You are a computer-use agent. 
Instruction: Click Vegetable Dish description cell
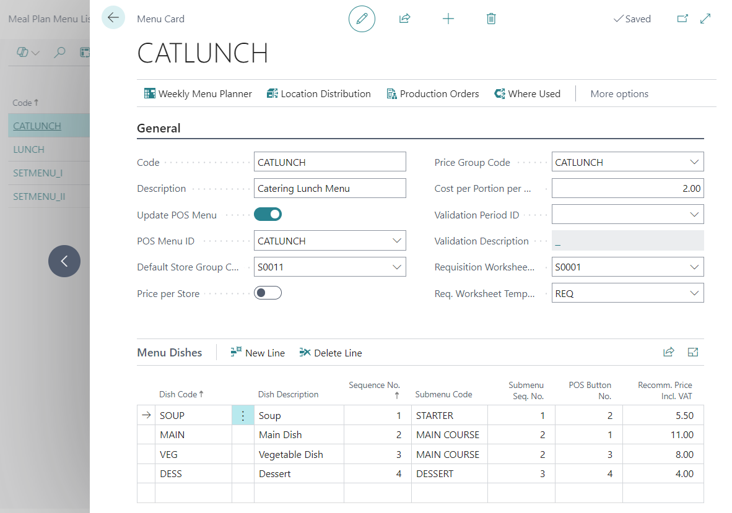298,454
